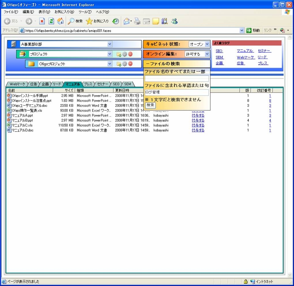Click revision number 8 link
294x286 pixels.
coord(270,101)
